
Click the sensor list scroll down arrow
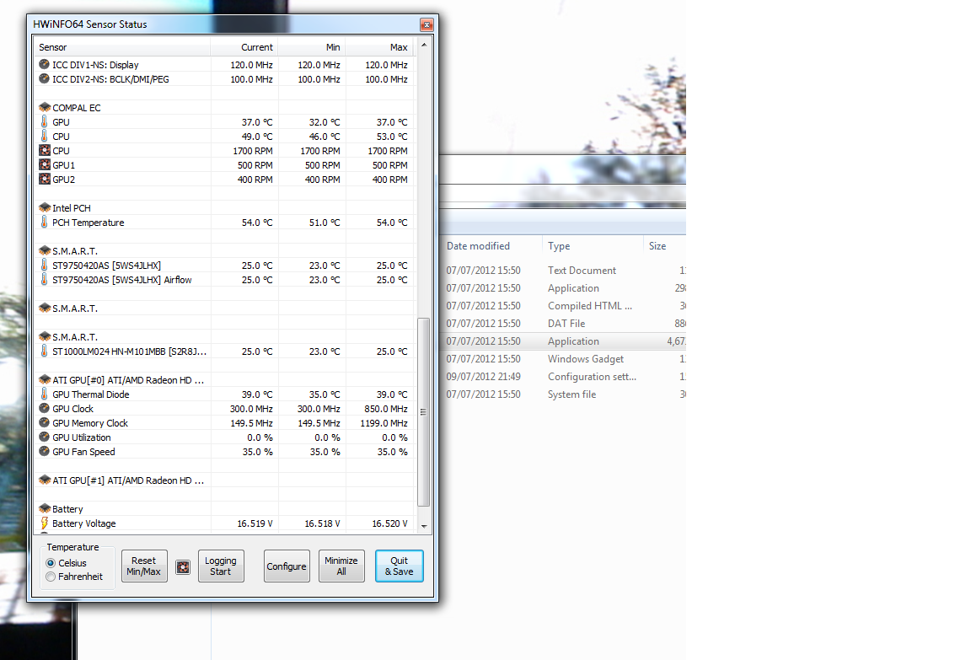tap(424, 526)
